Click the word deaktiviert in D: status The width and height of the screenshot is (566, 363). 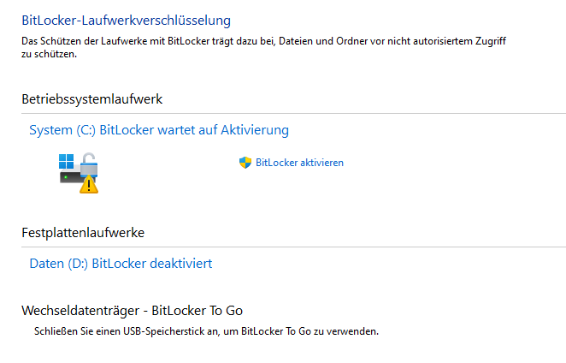point(180,264)
